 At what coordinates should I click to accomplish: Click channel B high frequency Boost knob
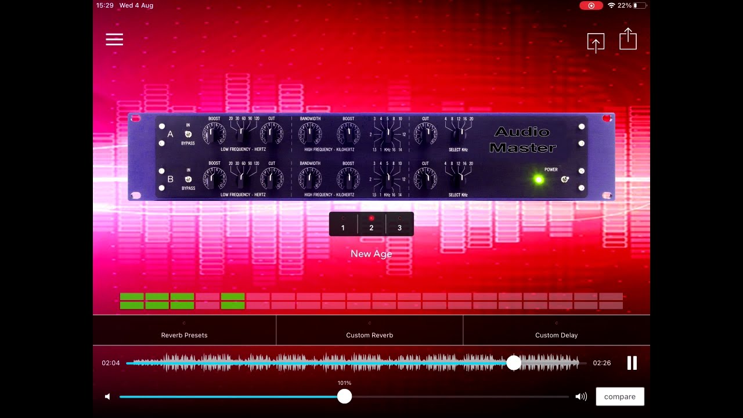point(348,179)
